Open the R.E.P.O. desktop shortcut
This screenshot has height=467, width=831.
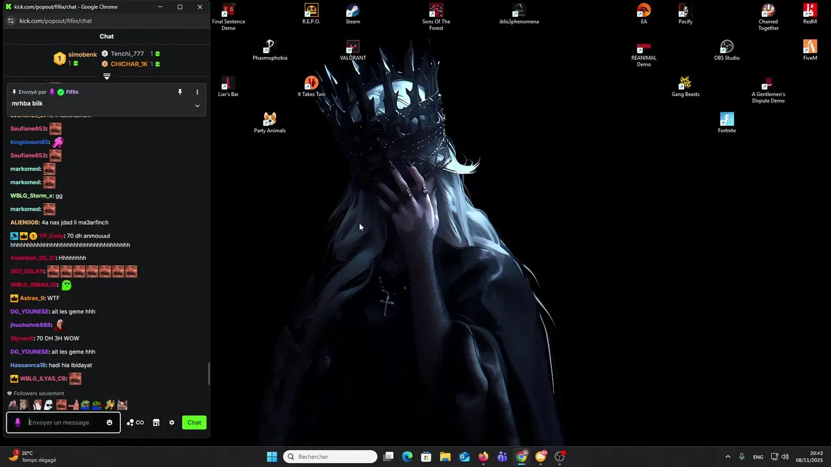(x=311, y=14)
